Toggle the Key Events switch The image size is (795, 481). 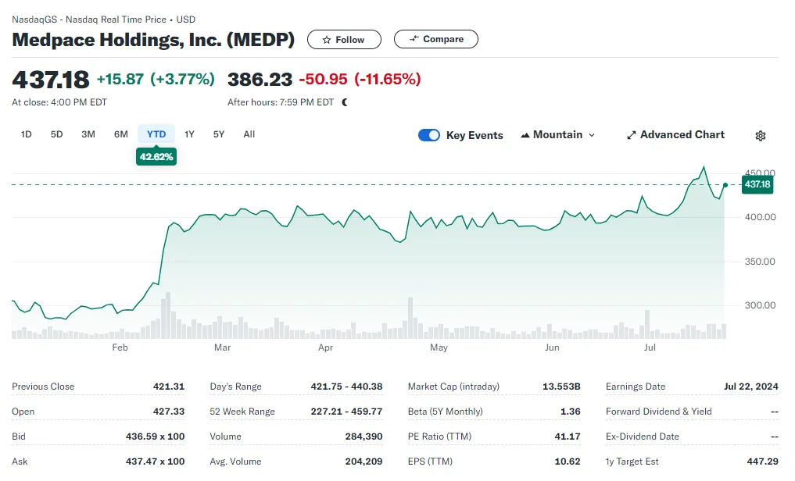click(429, 135)
